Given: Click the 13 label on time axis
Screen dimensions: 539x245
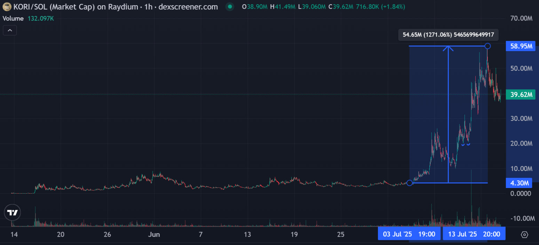Looking at the screenshot, I should 247,235.
